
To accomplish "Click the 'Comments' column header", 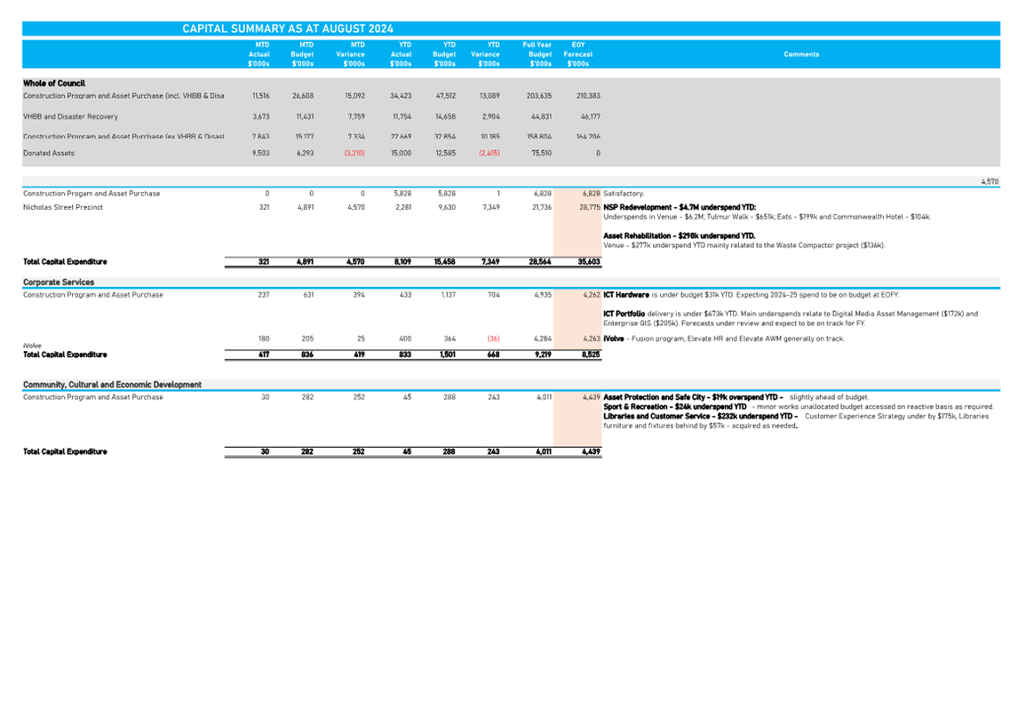I will pos(801,54).
